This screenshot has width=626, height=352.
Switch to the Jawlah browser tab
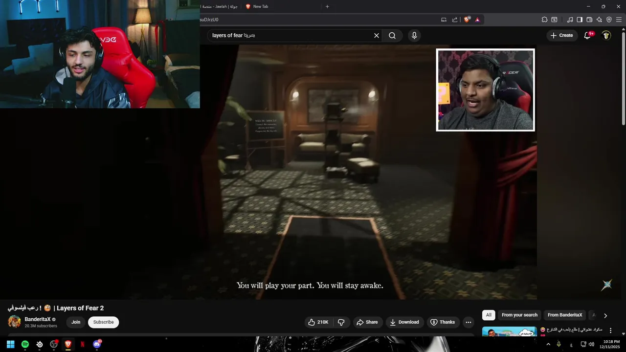click(219, 6)
